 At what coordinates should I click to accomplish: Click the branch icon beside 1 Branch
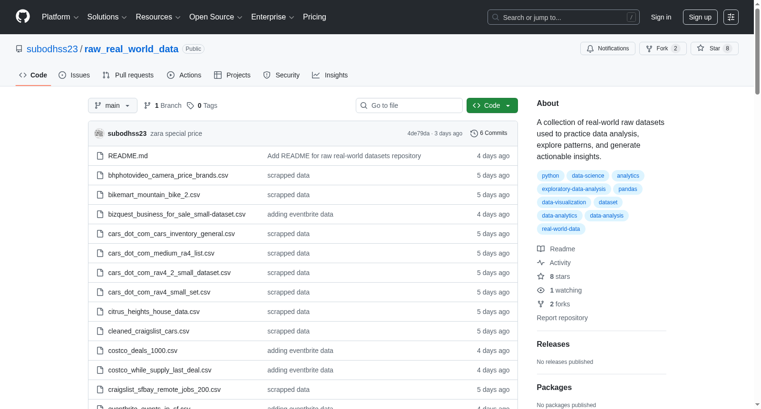click(147, 105)
